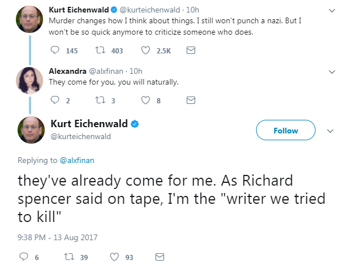The height and width of the screenshot is (268, 345).
Task: Like the tweet with 2.5K likes
Action: pyautogui.click(x=146, y=51)
